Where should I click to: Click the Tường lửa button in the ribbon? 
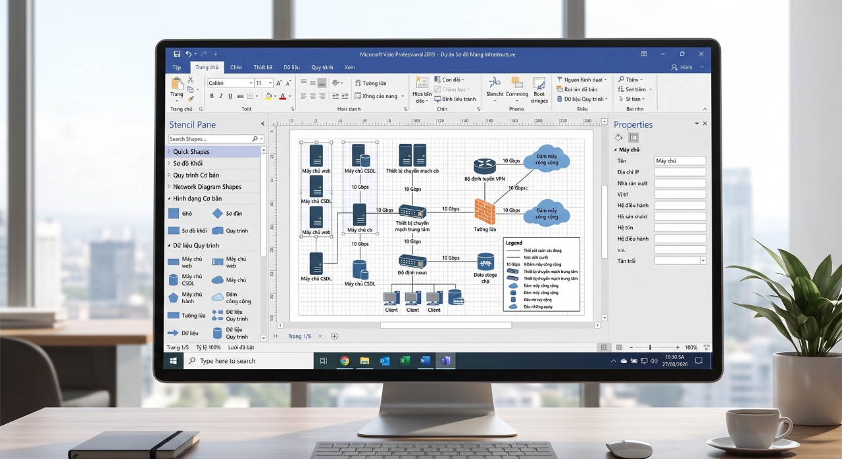pyautogui.click(x=370, y=84)
